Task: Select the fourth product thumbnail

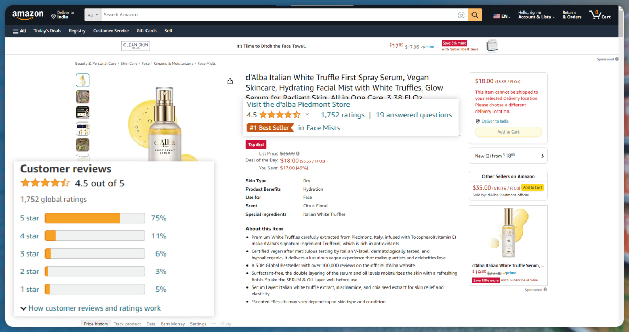Action: point(83,128)
